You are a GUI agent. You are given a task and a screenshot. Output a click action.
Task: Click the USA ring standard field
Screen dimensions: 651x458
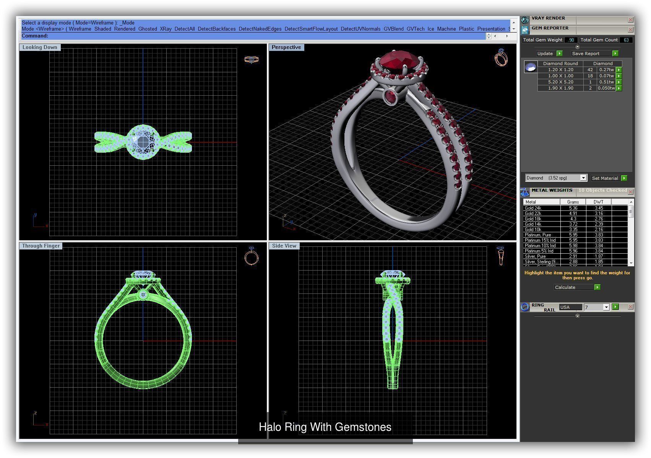click(x=570, y=307)
